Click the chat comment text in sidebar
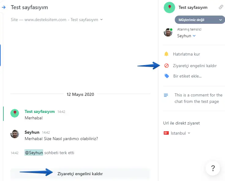 (198, 98)
